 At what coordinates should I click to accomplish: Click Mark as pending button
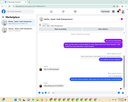[x=60, y=29]
